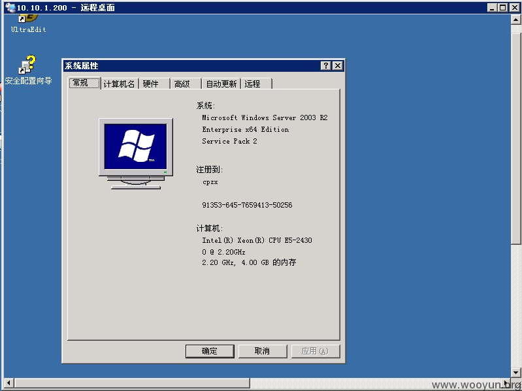
Task: Click the 注册到: label
Action: pyautogui.click(x=210, y=170)
